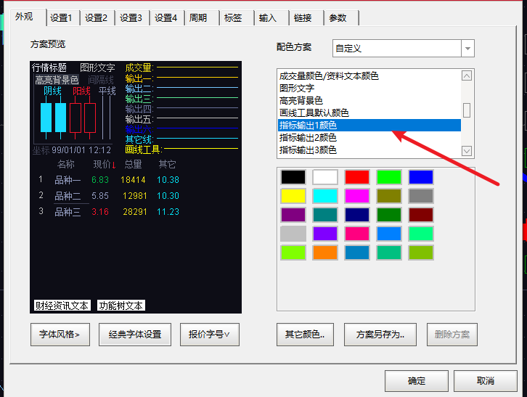This screenshot has height=397, width=527.
Task: Open the 报价字号 dropdown button
Action: 210,335
